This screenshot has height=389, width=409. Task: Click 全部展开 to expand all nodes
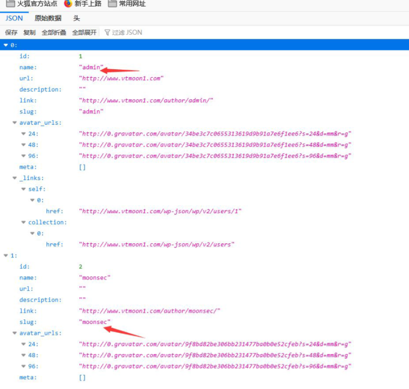pyautogui.click(x=84, y=33)
